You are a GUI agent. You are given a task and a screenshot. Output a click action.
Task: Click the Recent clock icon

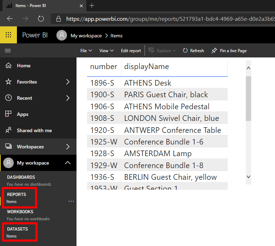pyautogui.click(x=8, y=98)
